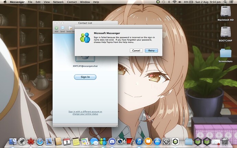This screenshot has width=237, height=148.
Task: Open Mail from the Dock
Action: click(49, 142)
